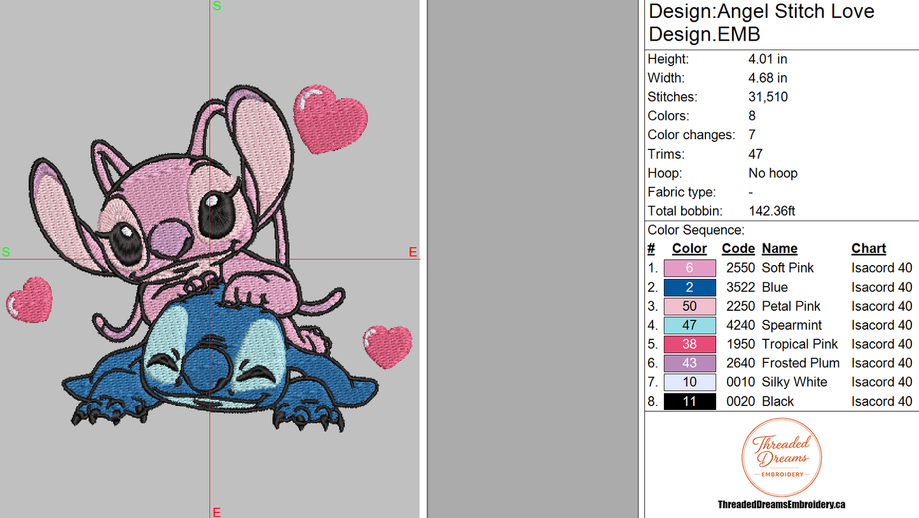Click the thread code '0020'
The width and height of the screenshot is (919, 518).
pos(741,402)
